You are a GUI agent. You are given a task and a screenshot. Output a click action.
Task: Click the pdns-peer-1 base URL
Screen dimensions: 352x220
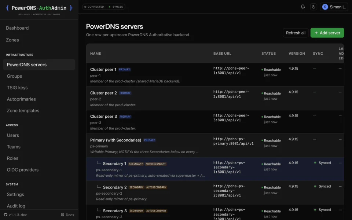point(231,70)
